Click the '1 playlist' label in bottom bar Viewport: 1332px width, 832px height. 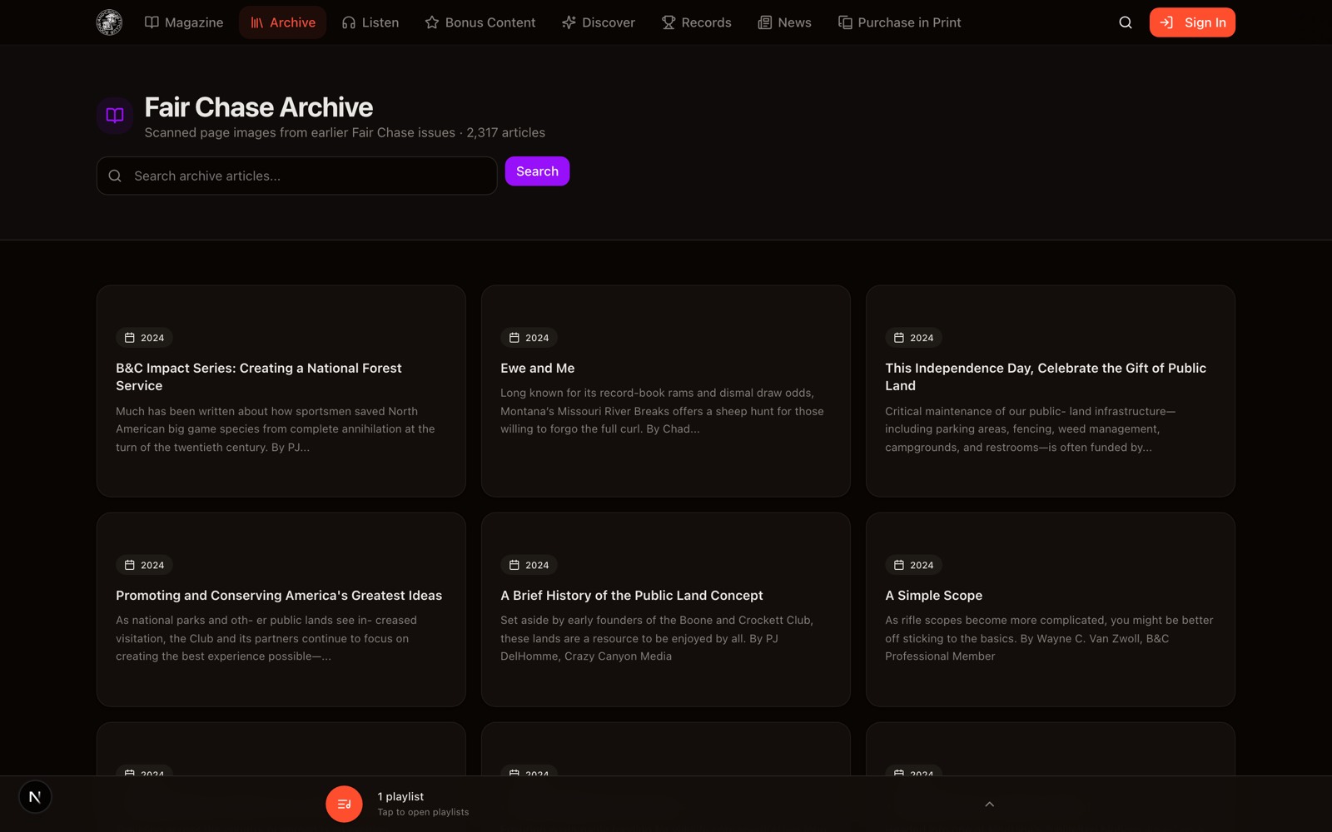(x=400, y=796)
